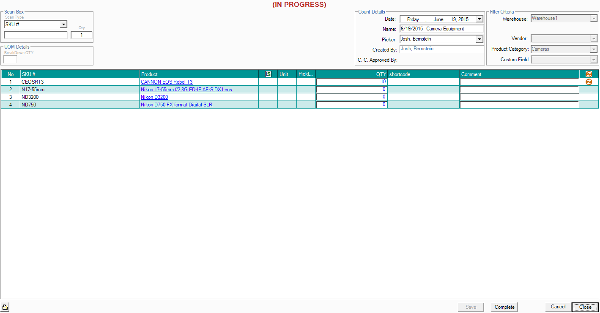Click the Cancel button

point(558,307)
